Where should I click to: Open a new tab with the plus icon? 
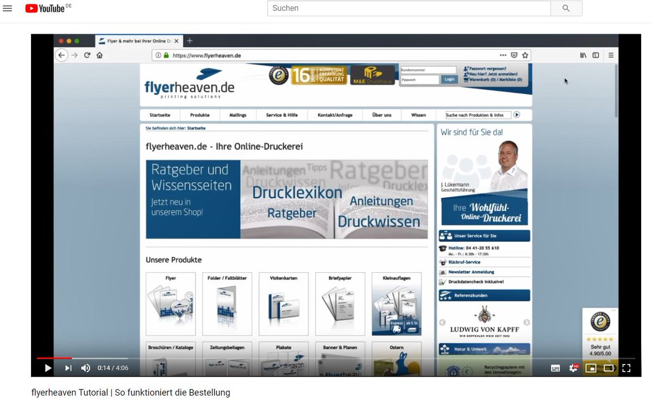(190, 41)
